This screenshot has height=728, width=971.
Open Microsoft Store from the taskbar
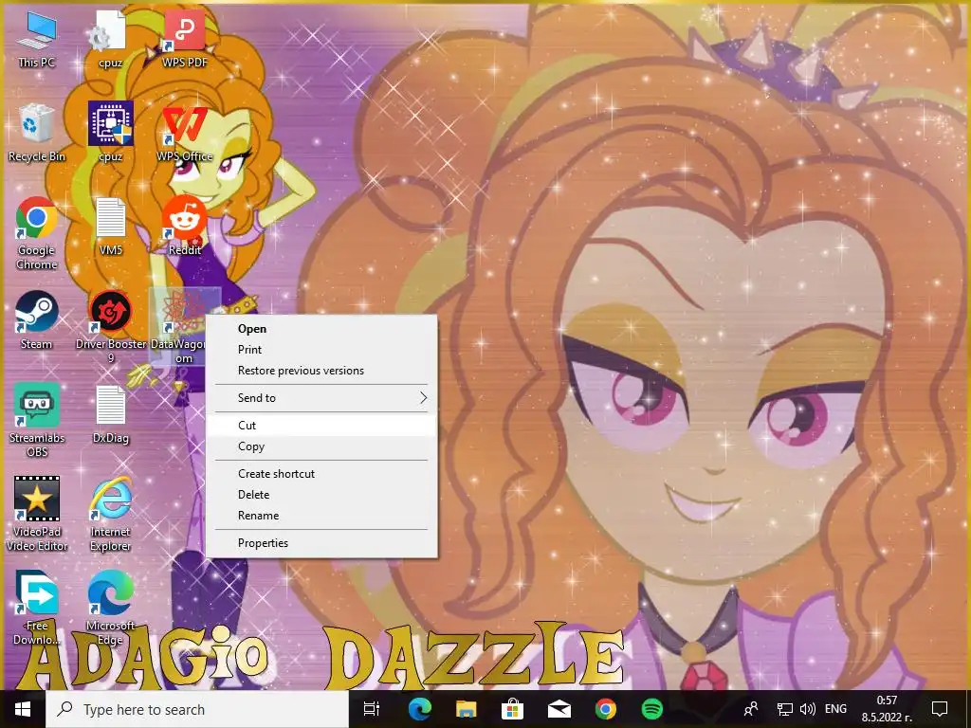coord(512,709)
